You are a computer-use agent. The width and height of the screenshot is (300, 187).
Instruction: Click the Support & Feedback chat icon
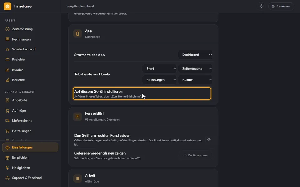click(x=7, y=178)
